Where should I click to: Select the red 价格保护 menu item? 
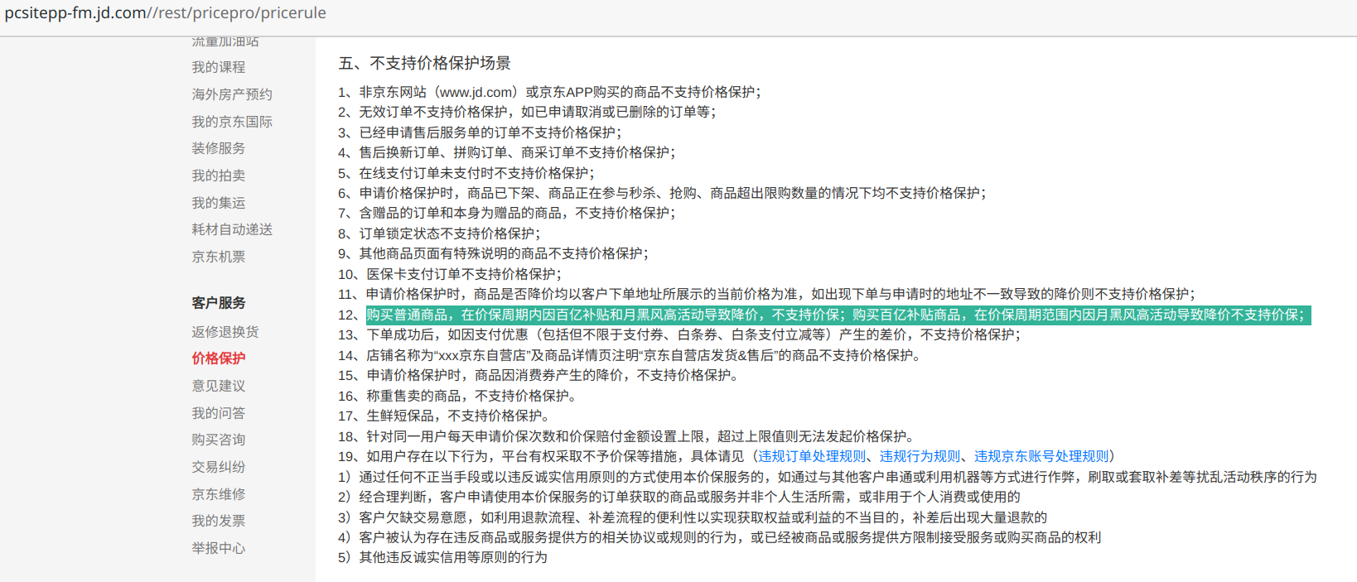point(218,358)
